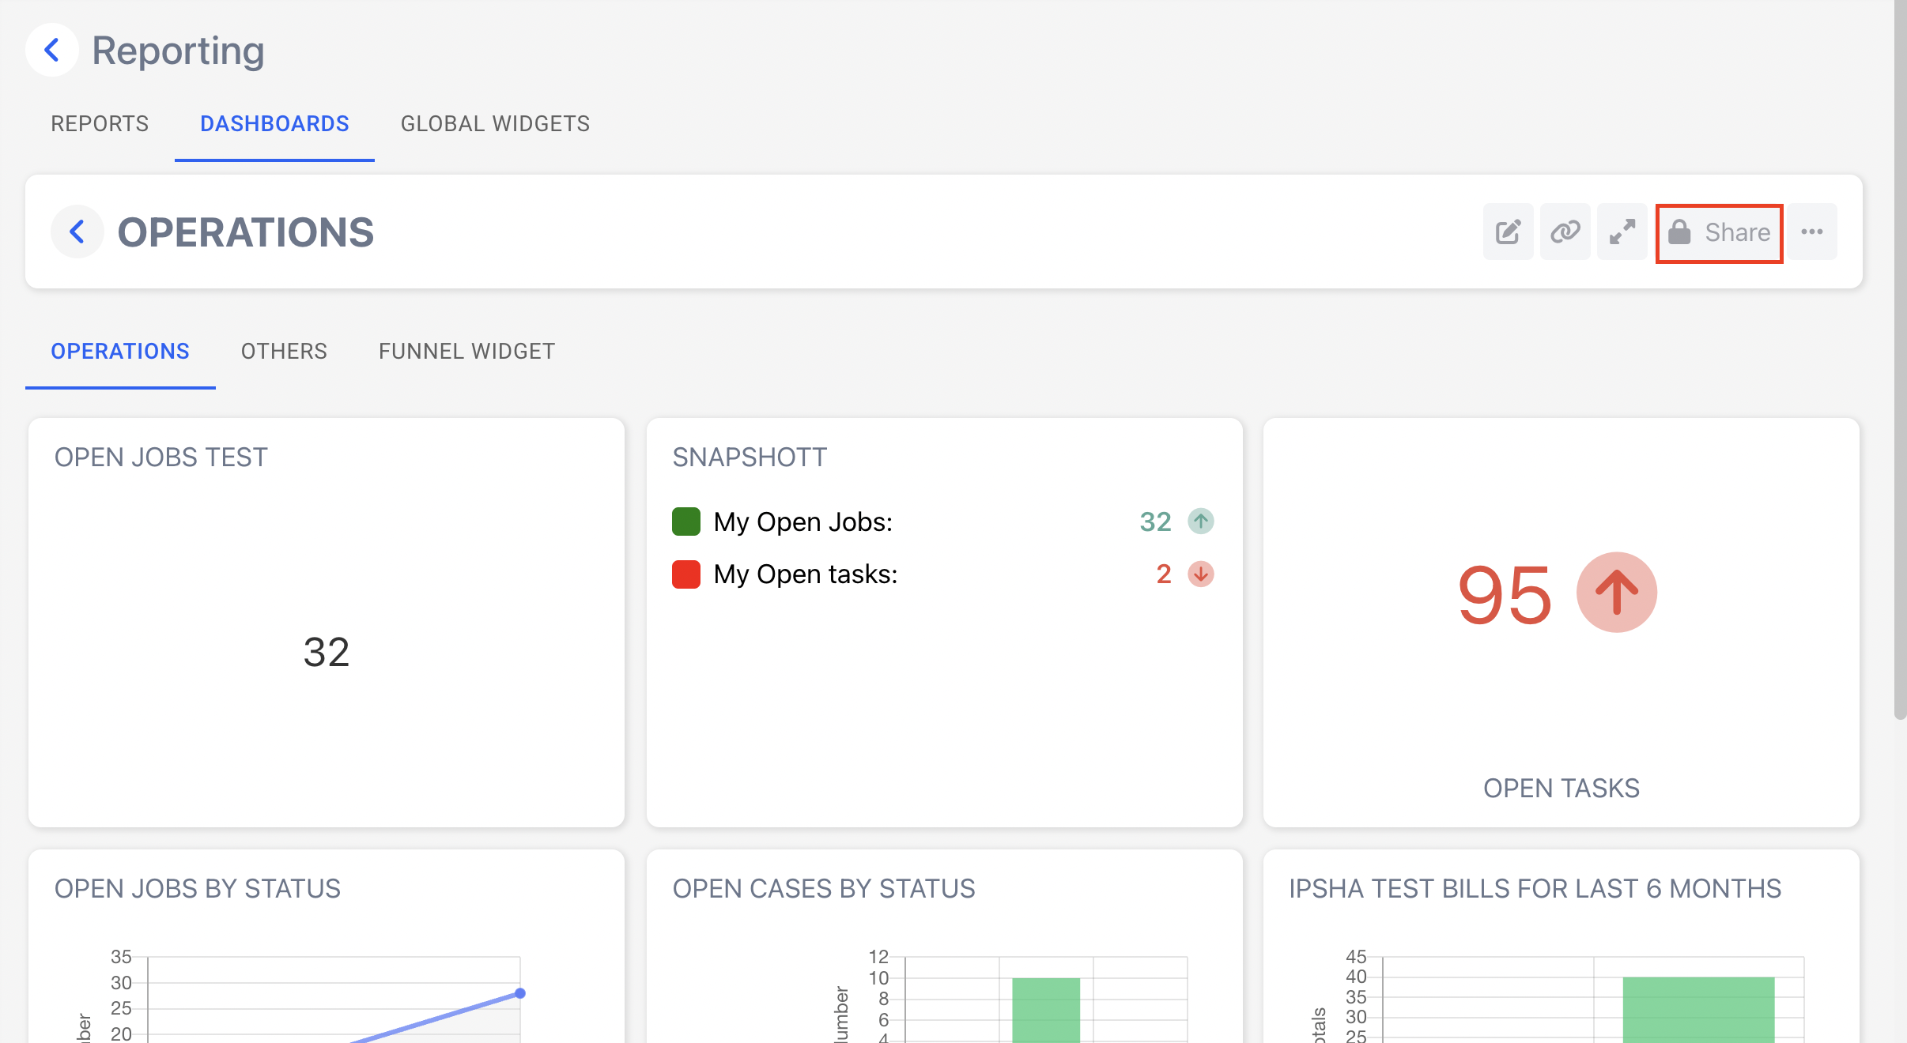This screenshot has height=1043, width=1907.
Task: Open the GLOBAL WIDGETS tab
Action: [495, 124]
